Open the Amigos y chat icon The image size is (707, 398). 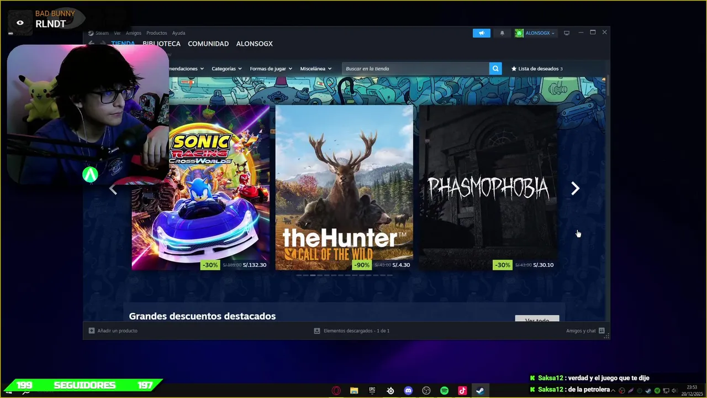(x=602, y=331)
